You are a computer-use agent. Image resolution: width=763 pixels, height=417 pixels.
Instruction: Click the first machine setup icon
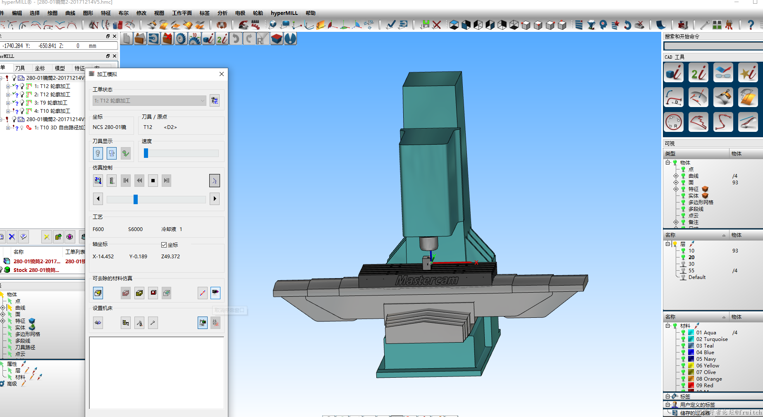[98, 323]
